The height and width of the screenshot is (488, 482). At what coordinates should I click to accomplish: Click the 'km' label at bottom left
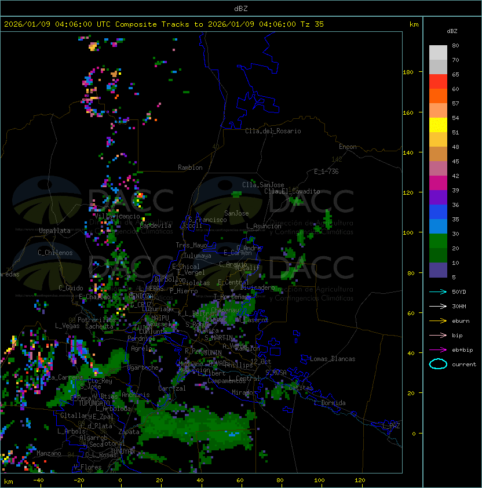click(9, 482)
